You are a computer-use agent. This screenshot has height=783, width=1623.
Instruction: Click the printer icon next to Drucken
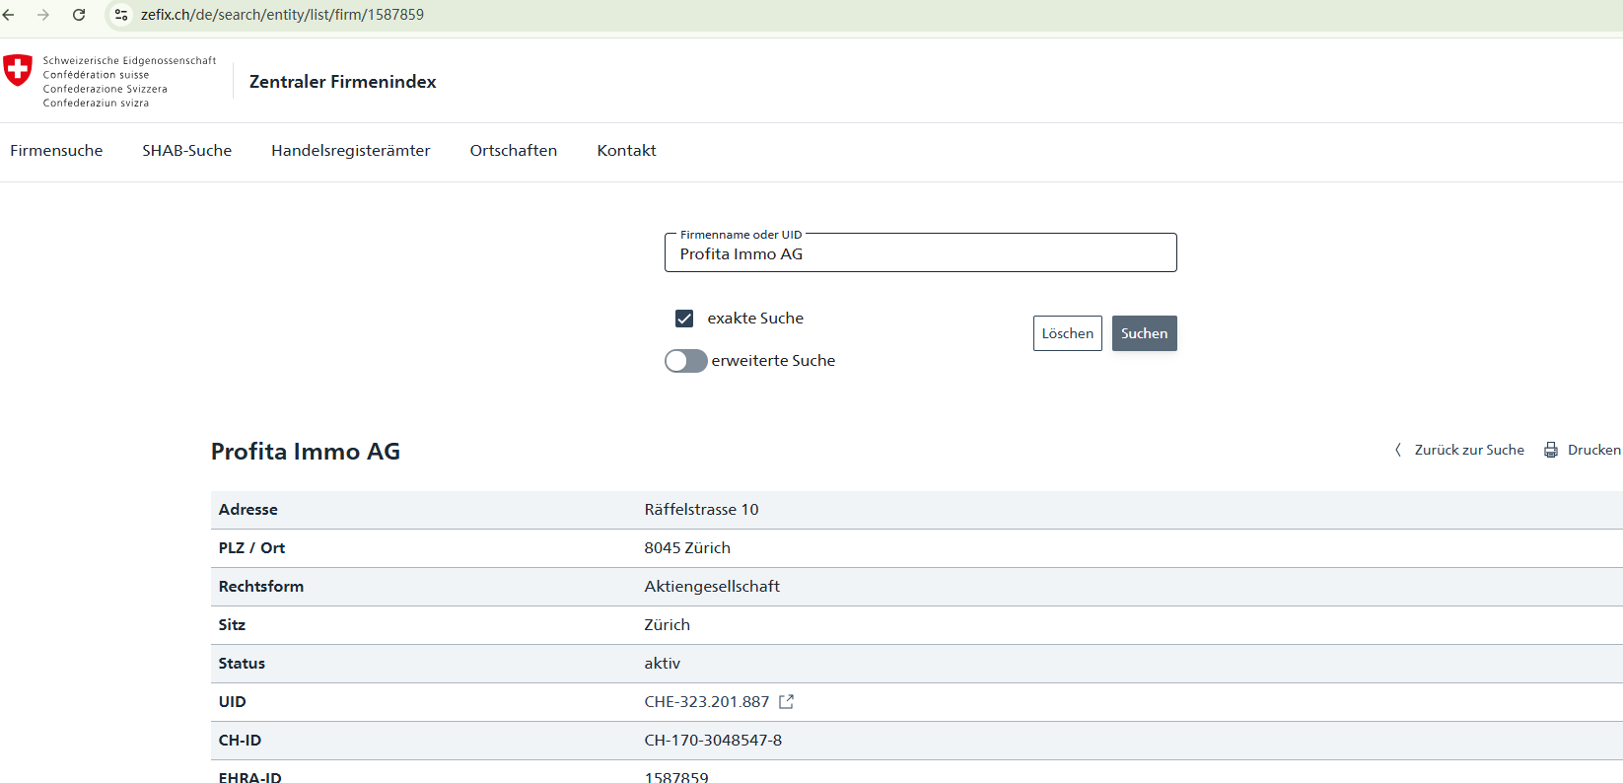point(1551,450)
